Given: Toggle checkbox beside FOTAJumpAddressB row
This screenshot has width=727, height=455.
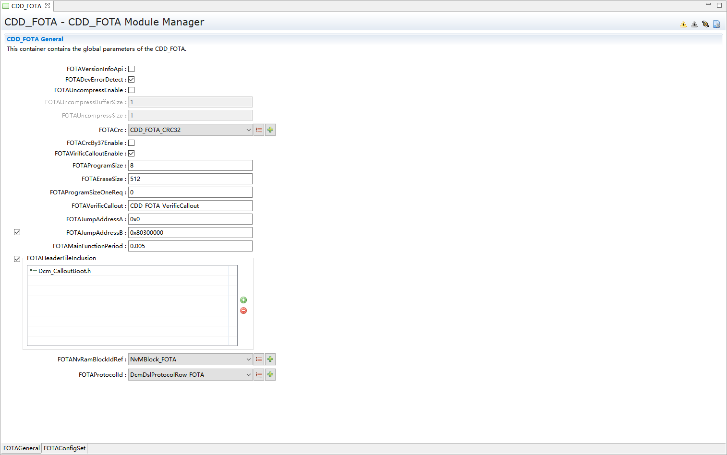Looking at the screenshot, I should click(x=17, y=232).
